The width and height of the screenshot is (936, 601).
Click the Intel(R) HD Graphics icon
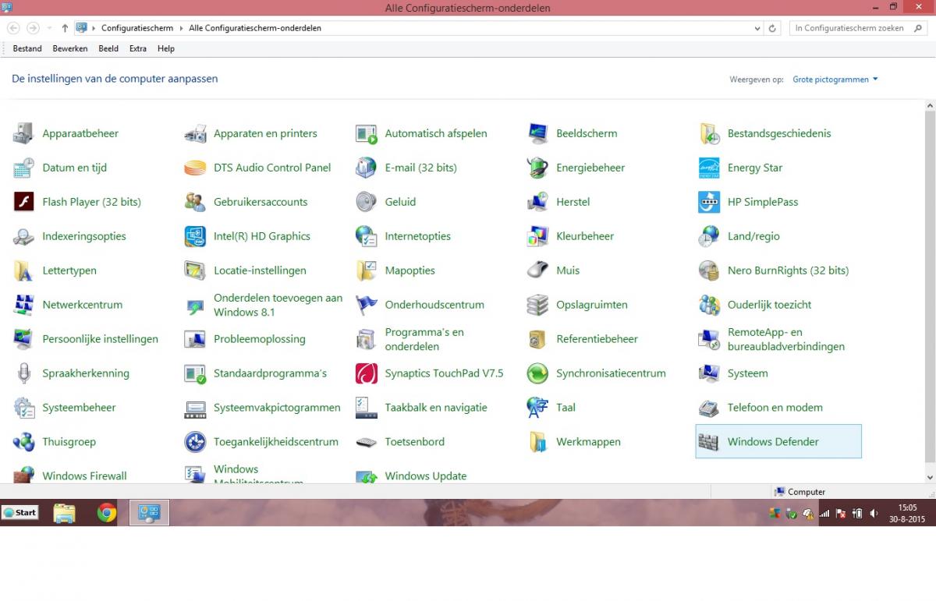point(195,236)
